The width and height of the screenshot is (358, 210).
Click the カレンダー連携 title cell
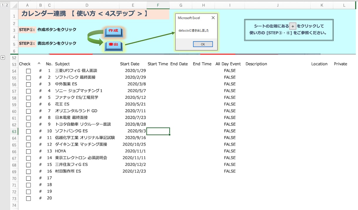94,14
